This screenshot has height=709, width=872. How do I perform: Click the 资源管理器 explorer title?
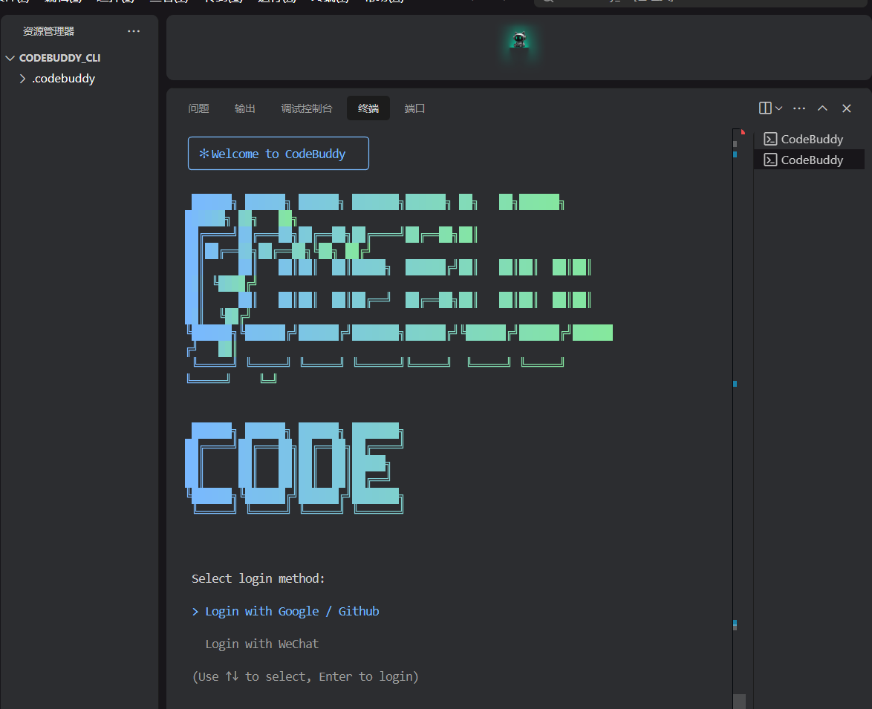click(x=48, y=31)
